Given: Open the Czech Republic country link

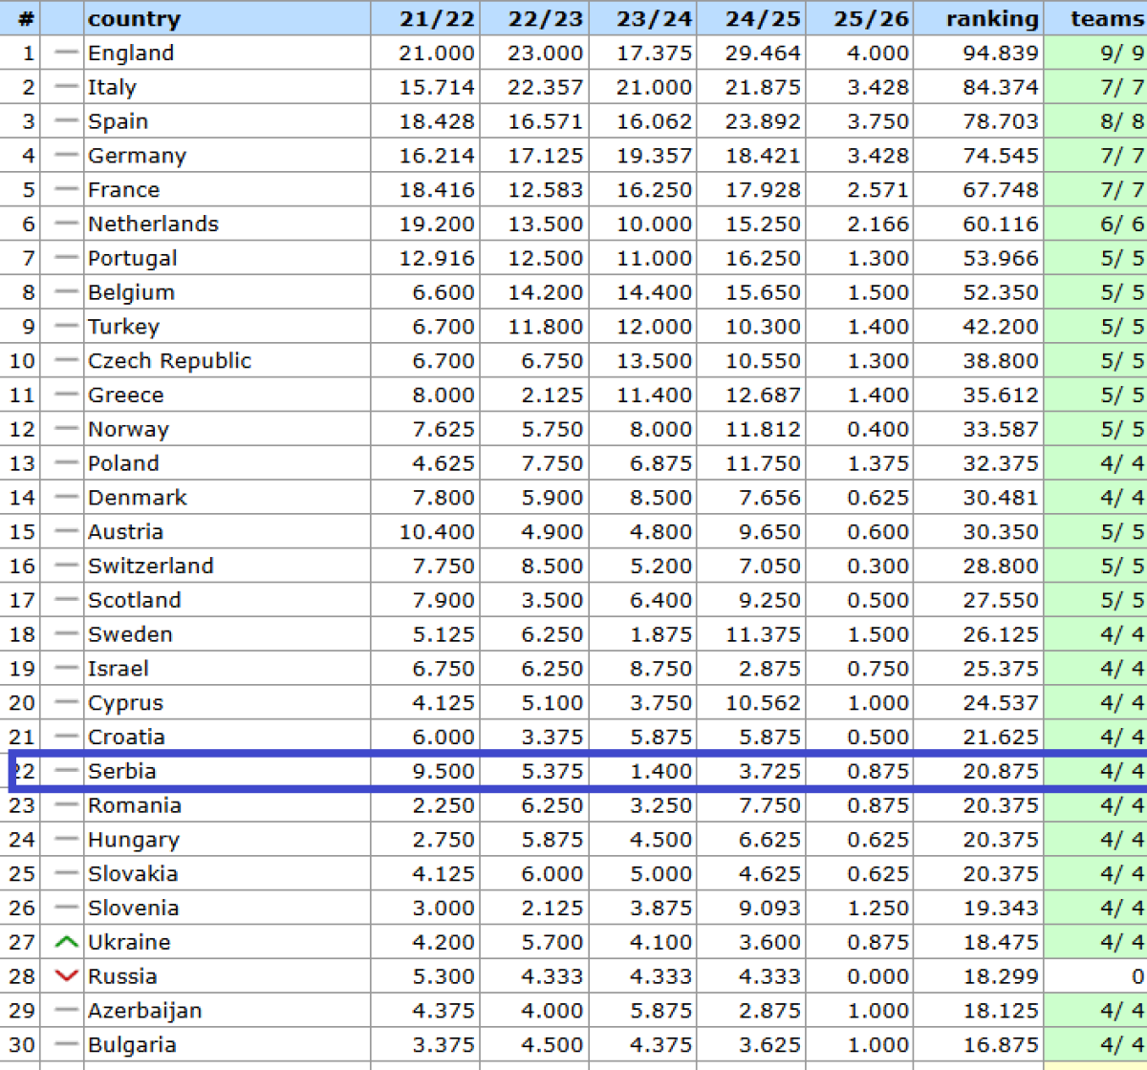Looking at the screenshot, I should [169, 361].
